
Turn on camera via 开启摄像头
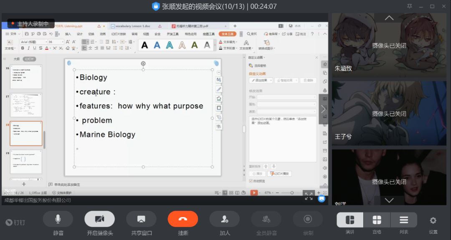click(99, 219)
